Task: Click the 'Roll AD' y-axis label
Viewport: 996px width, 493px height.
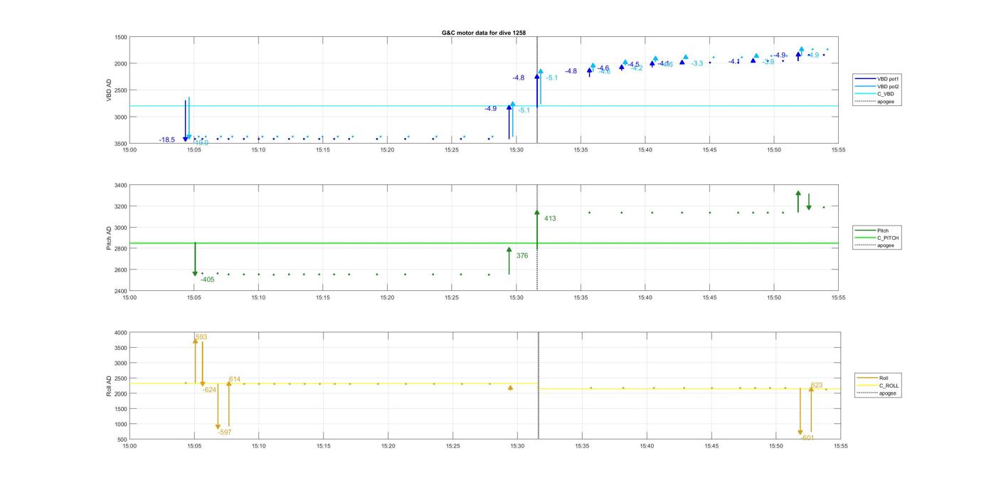Action: [x=109, y=386]
